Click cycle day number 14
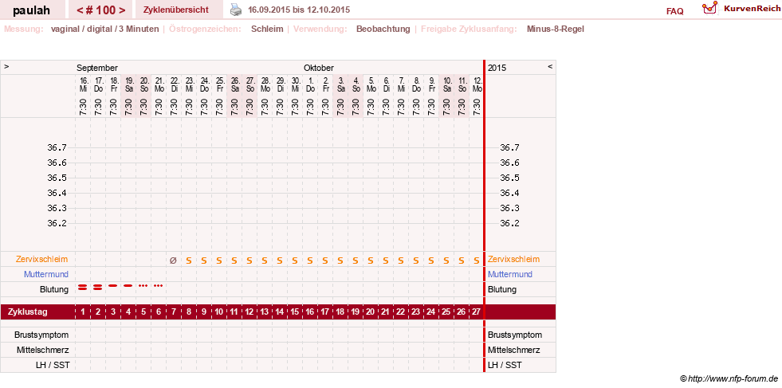This screenshot has height=388, width=782. 279,312
